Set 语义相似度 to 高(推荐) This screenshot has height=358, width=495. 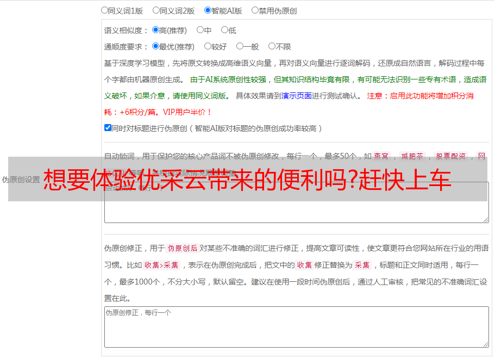click(x=155, y=30)
